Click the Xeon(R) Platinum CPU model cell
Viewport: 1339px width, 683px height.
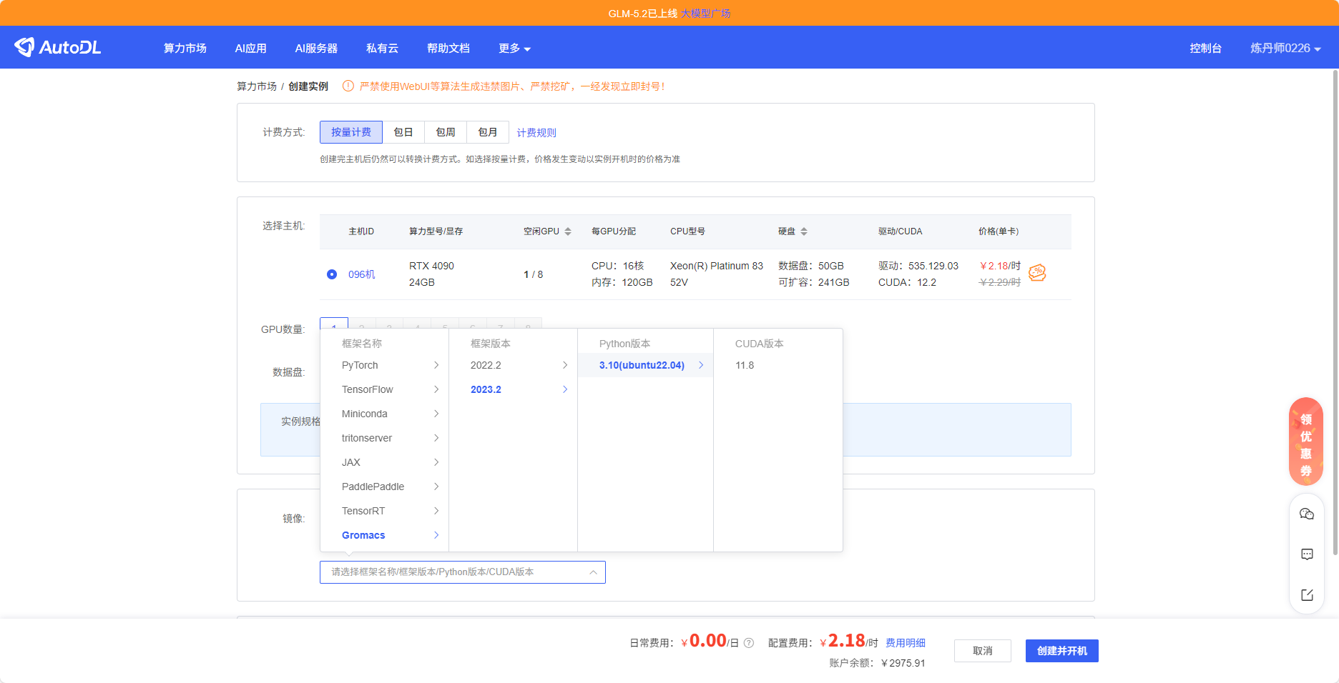coord(717,274)
